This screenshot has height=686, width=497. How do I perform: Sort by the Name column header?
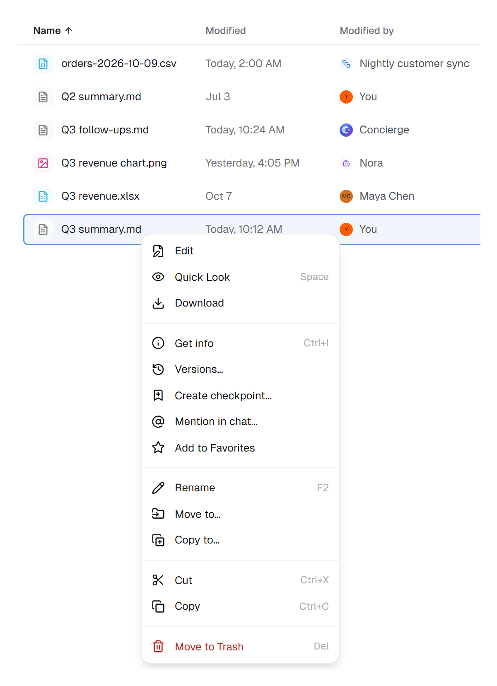tap(47, 31)
